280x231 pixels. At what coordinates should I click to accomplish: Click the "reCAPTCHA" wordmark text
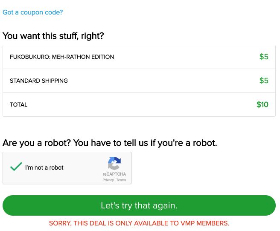[114, 174]
